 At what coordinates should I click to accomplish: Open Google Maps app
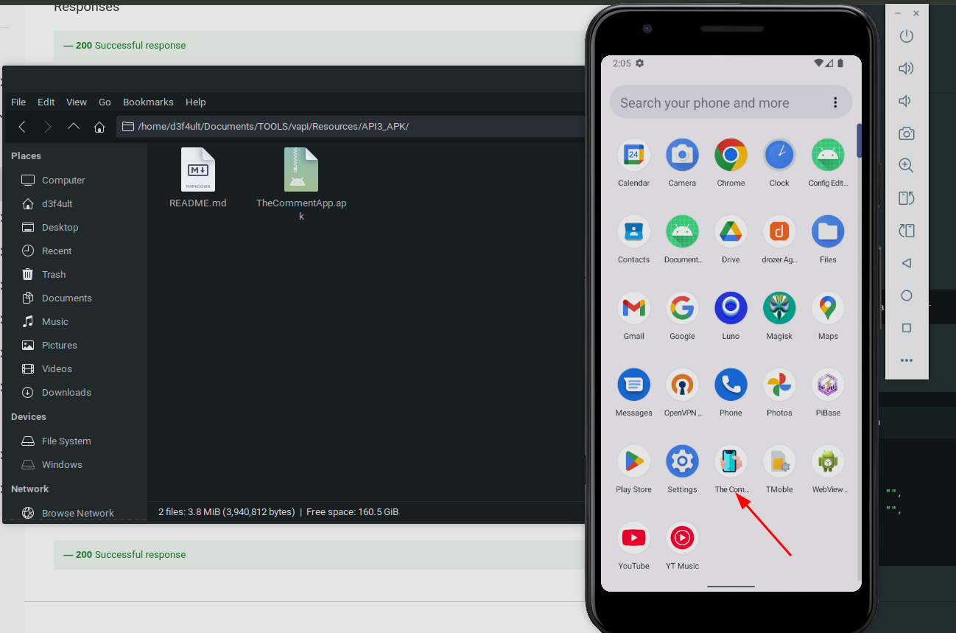pyautogui.click(x=828, y=309)
